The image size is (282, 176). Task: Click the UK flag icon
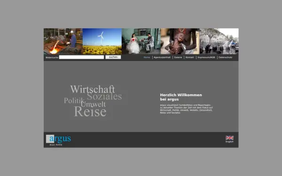[x=229, y=138]
